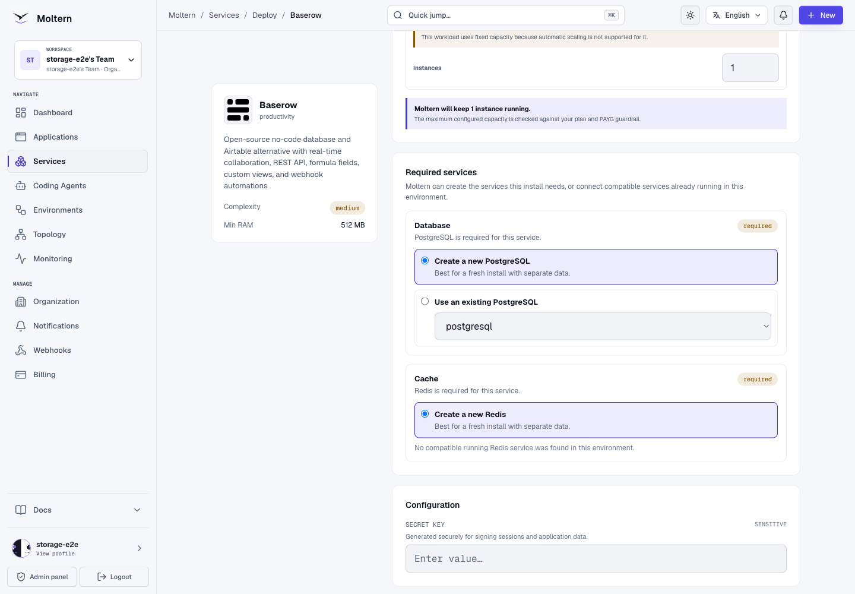855x594 pixels.
Task: Open Billing from the sidebar
Action: 77,375
